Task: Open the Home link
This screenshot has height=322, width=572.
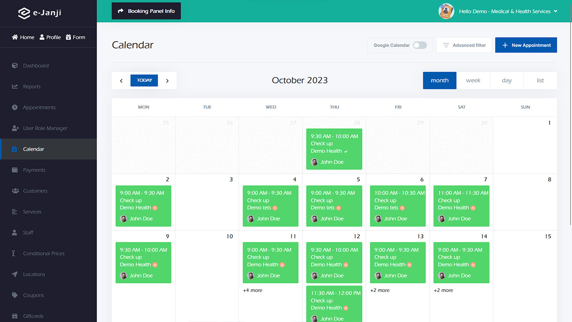Action: [23, 37]
